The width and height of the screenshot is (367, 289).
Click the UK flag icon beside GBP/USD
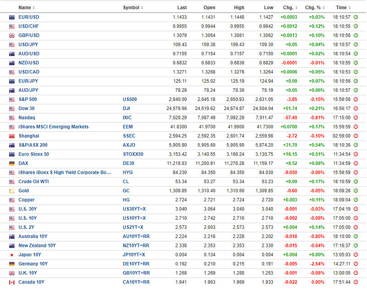[x=12, y=36]
